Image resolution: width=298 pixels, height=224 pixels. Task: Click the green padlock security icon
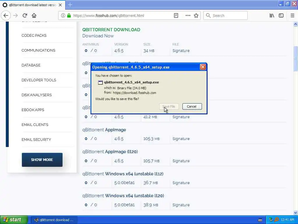69,15
